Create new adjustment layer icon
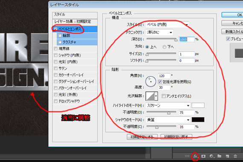243x162 pixels. [211, 156]
